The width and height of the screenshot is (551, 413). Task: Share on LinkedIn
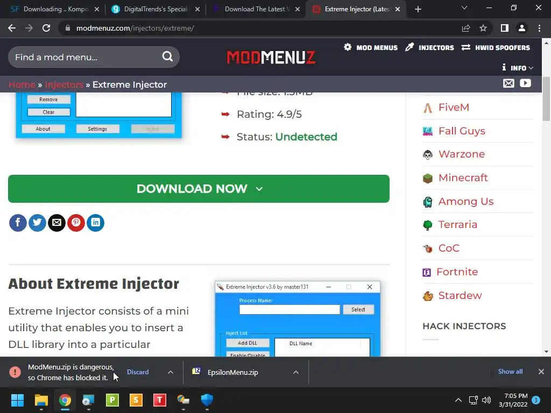(x=95, y=223)
